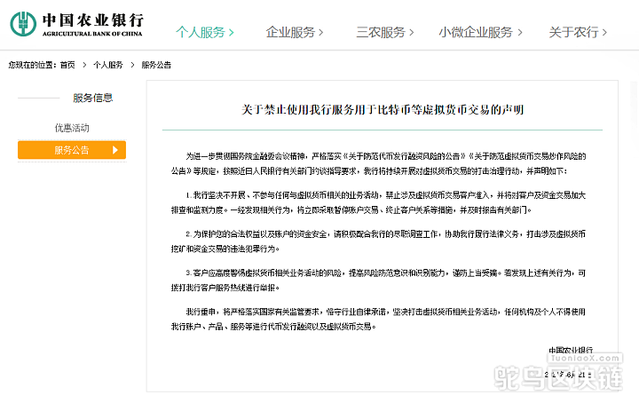The height and width of the screenshot is (403, 639).
Task: Expand chevron beside 企业服务
Action: click(321, 33)
